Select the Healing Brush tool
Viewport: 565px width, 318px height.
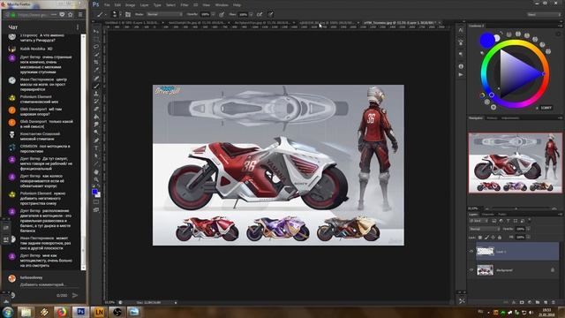[96, 78]
